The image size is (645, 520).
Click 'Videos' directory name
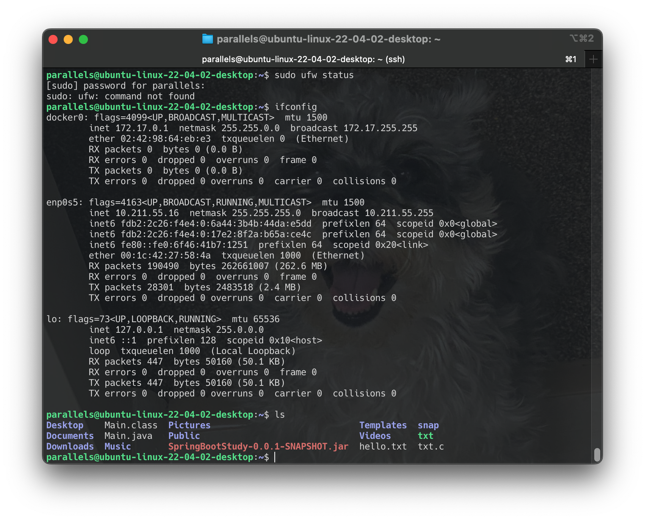tap(375, 436)
